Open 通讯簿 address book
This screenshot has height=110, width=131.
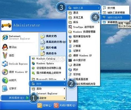point(75,65)
